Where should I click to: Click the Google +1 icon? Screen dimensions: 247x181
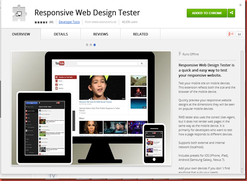[x=231, y=34]
